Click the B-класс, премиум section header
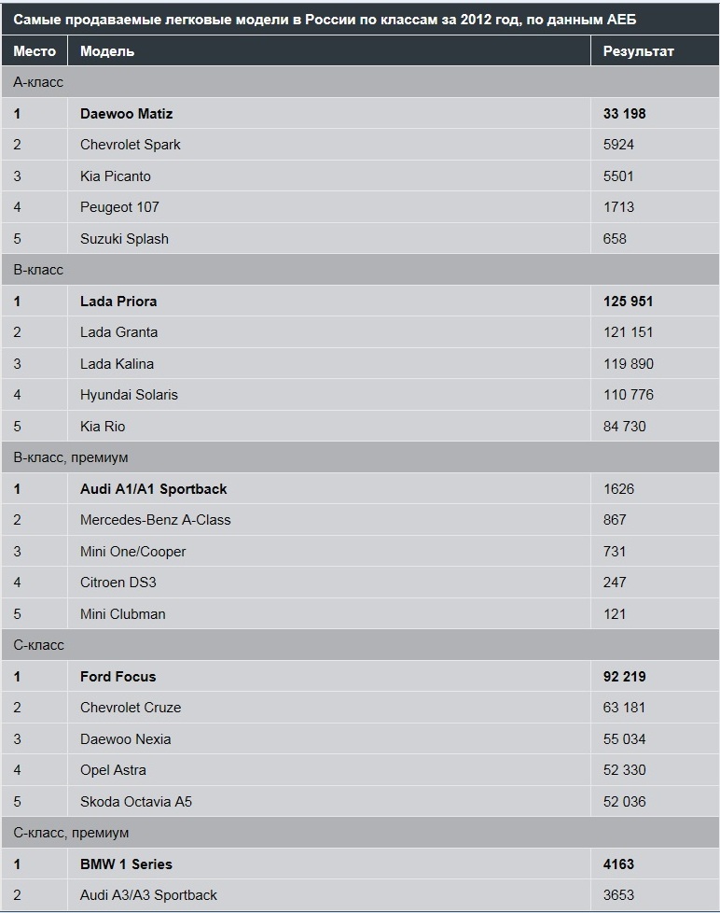Viewport: 720px width, 913px height. click(360, 457)
